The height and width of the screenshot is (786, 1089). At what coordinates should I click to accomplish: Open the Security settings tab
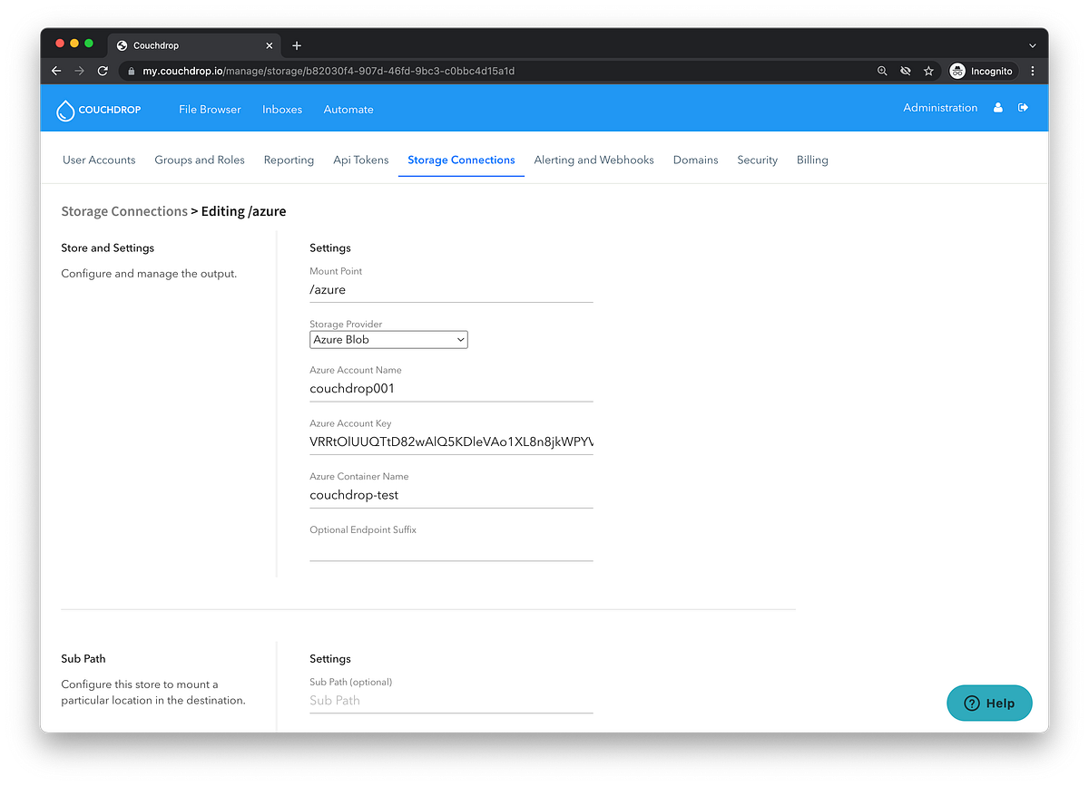click(757, 160)
